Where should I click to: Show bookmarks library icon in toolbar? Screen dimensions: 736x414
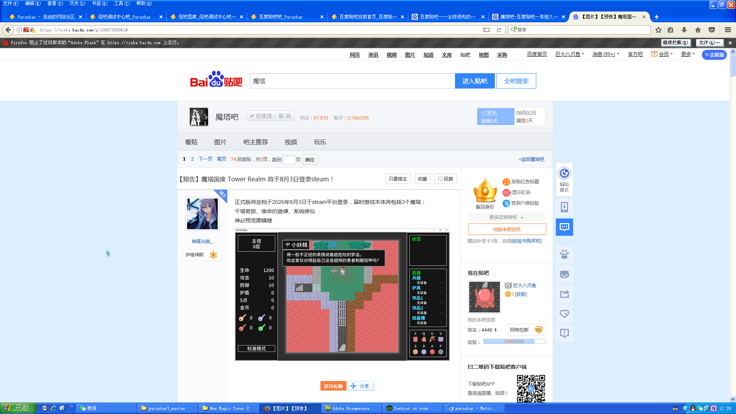tap(670, 30)
